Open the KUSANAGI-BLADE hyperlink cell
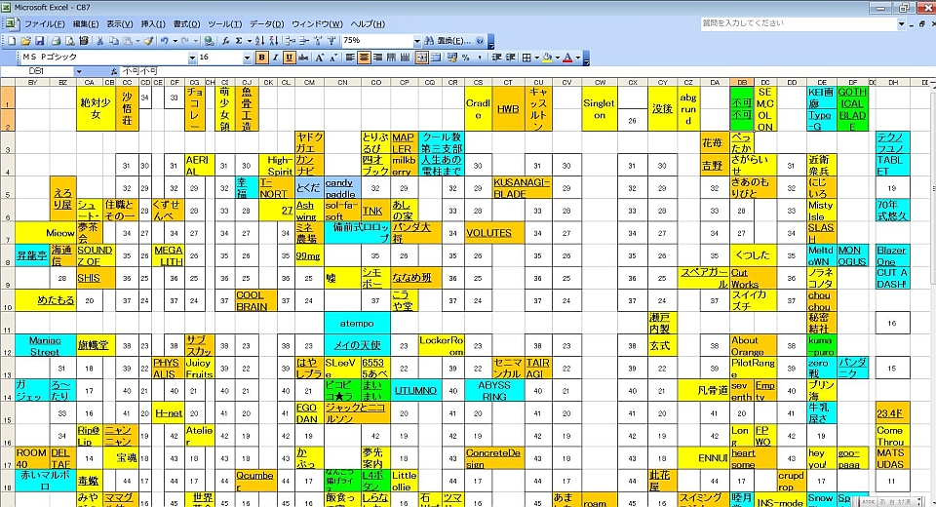936x507 pixels. pyautogui.click(x=523, y=188)
